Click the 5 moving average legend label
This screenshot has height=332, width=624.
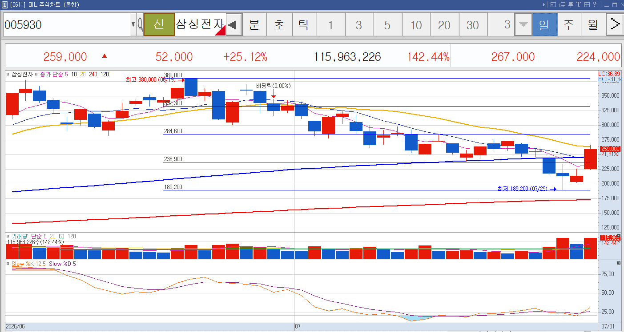66,74
